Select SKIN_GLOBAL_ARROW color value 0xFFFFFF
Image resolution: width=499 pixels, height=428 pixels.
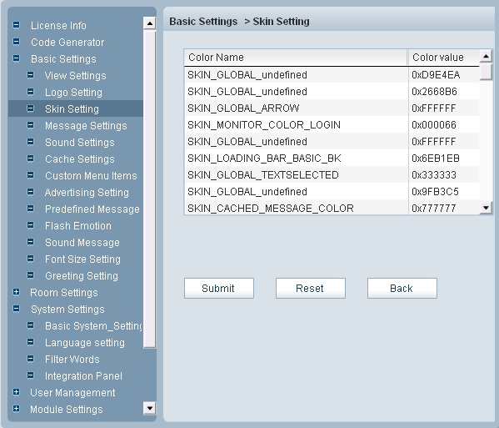(x=433, y=108)
